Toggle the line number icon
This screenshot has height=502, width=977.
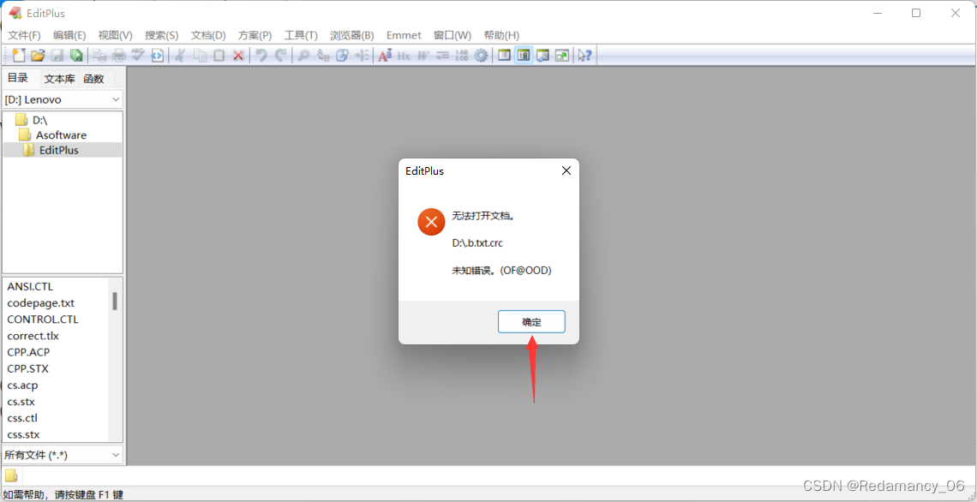pyautogui.click(x=462, y=56)
